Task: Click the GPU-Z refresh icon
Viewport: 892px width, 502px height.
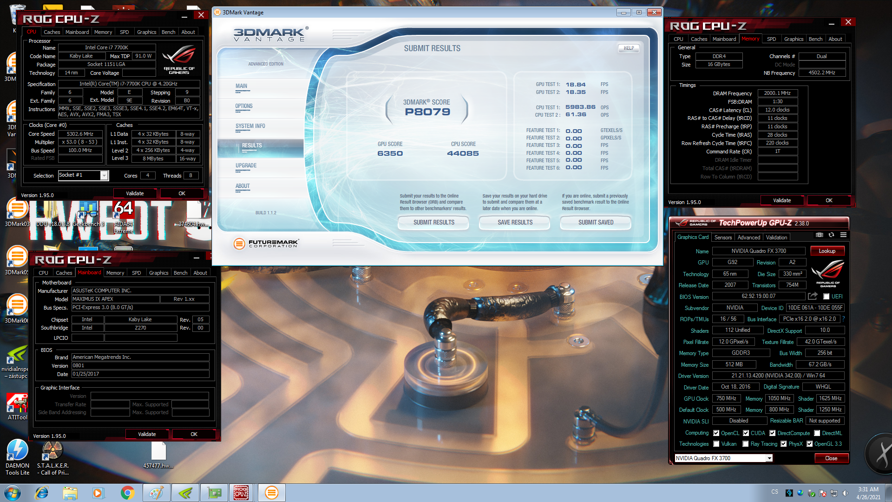Action: click(831, 235)
